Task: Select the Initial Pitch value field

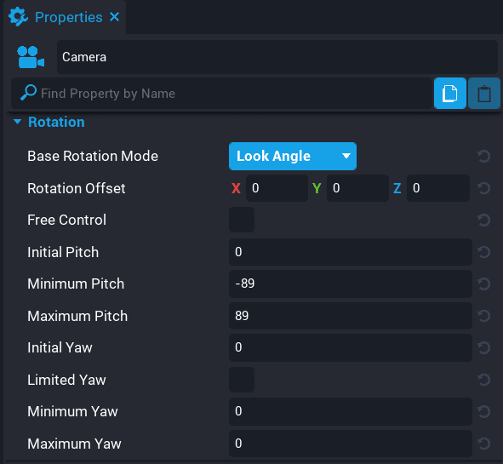Action: [x=351, y=252]
